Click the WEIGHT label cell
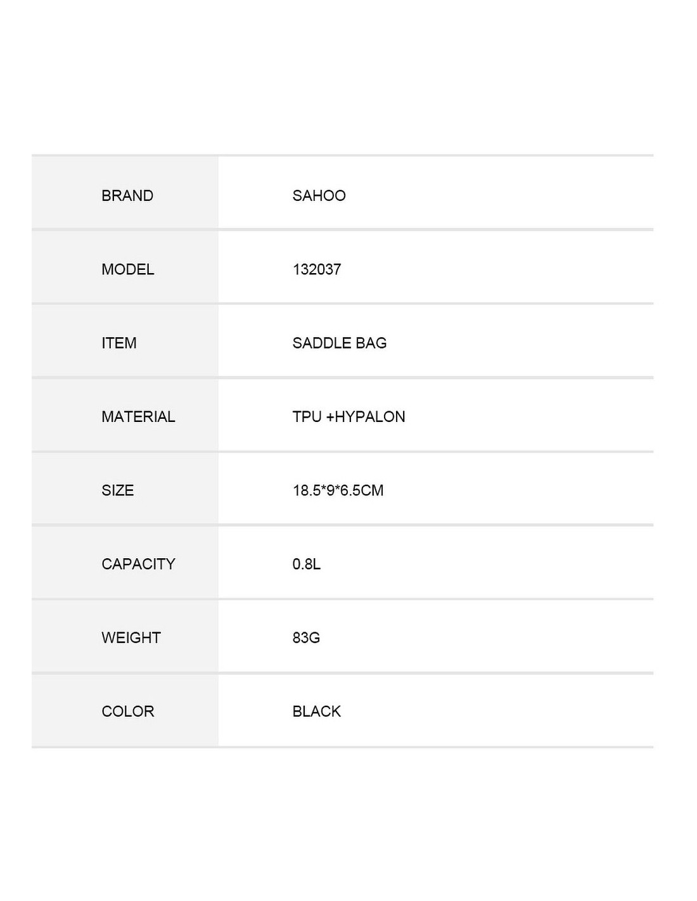Image resolution: width=697 pixels, height=901 pixels. point(125,636)
